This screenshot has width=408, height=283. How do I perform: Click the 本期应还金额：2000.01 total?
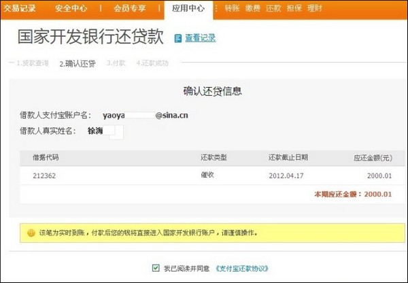point(353,194)
